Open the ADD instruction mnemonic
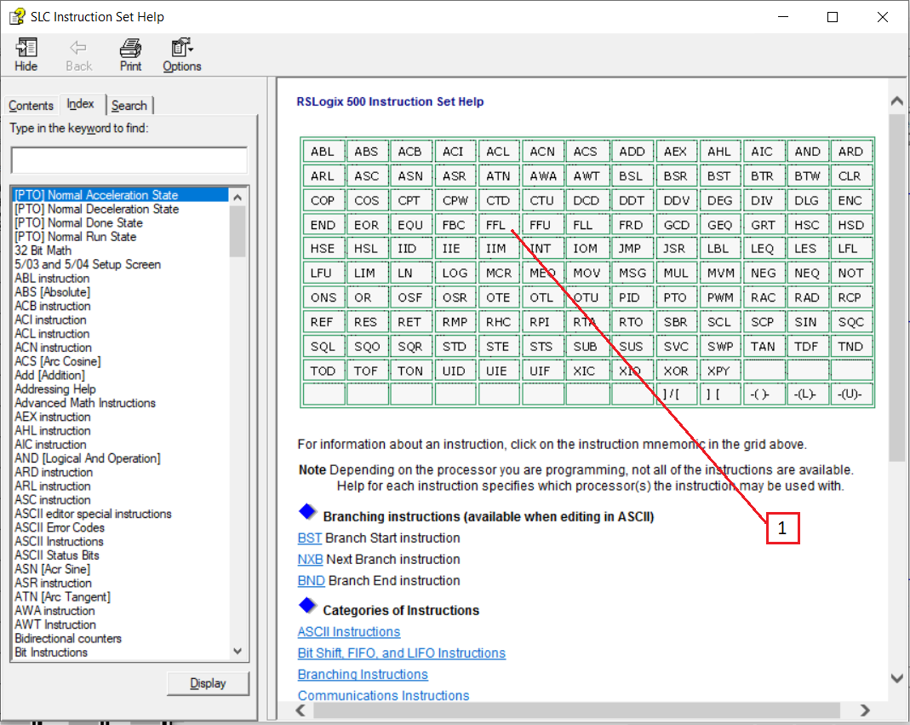The height and width of the screenshot is (725, 910). click(632, 152)
